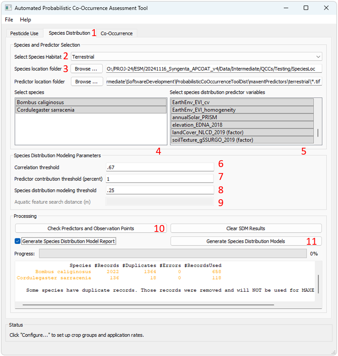The width and height of the screenshot is (338, 356).
Task: Click the Predictor contribution threshold field
Action: pyautogui.click(x=160, y=179)
